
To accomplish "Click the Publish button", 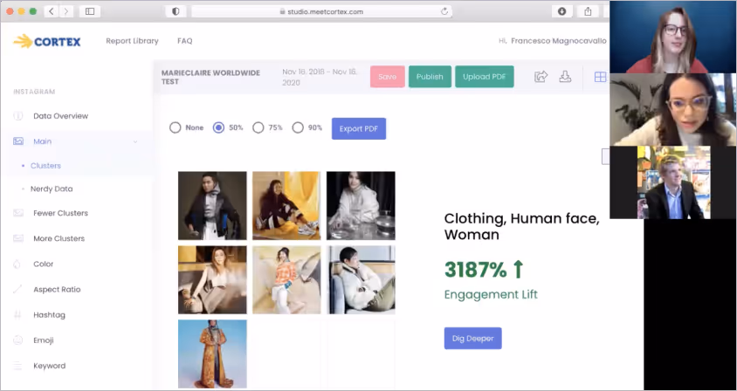I will [x=430, y=77].
